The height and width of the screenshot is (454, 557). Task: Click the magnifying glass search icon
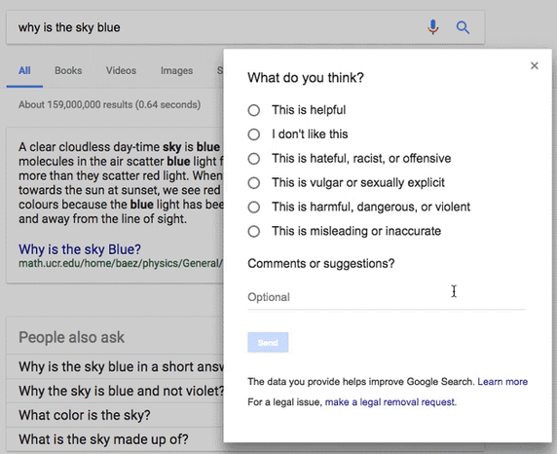(463, 27)
